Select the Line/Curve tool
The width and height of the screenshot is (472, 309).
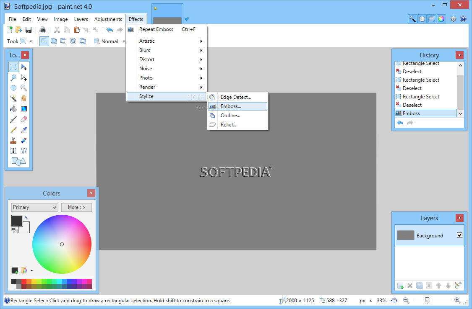pyautogui.click(x=24, y=151)
